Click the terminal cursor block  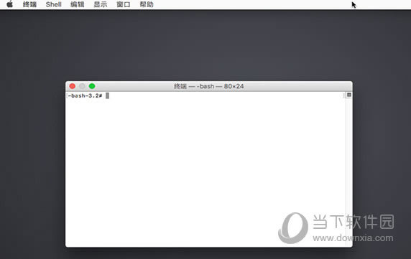click(x=108, y=95)
